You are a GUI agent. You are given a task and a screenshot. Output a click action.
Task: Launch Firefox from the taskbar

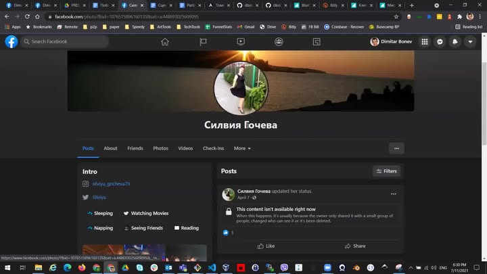[82, 267]
